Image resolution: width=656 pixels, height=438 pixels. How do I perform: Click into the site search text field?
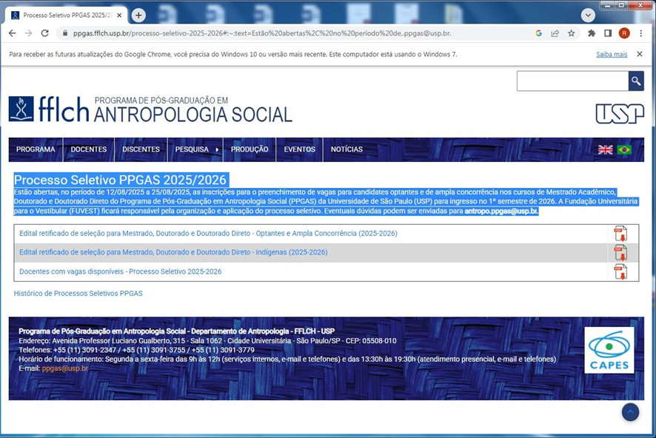pos(572,81)
